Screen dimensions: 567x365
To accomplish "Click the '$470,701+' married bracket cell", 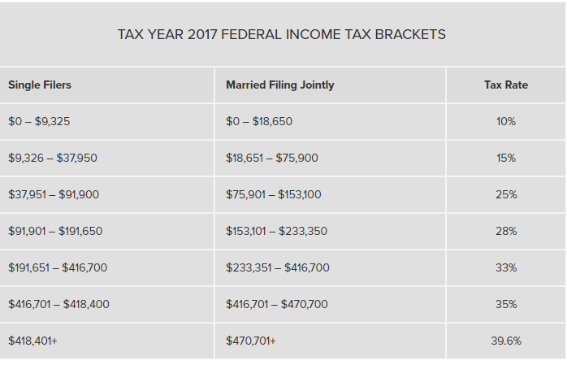I will (251, 341).
